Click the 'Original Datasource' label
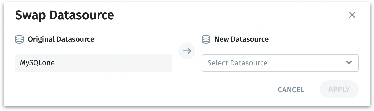The width and height of the screenshot is (374, 111). point(61,40)
